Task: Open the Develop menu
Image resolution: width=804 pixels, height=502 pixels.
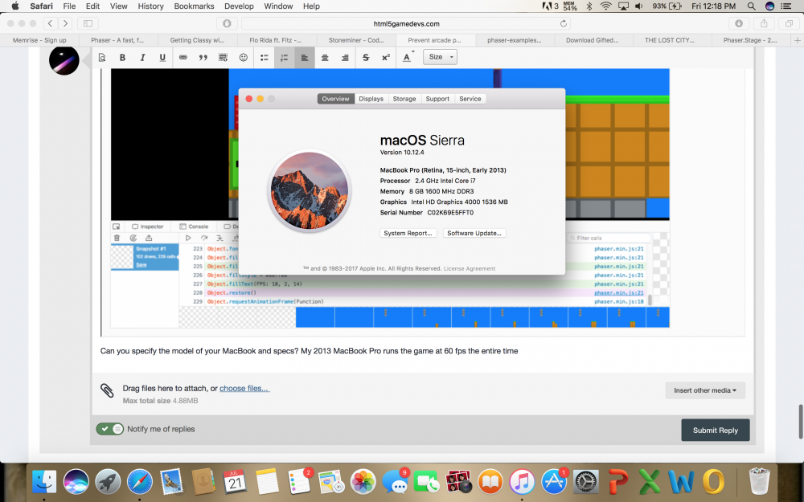Action: coord(239,6)
